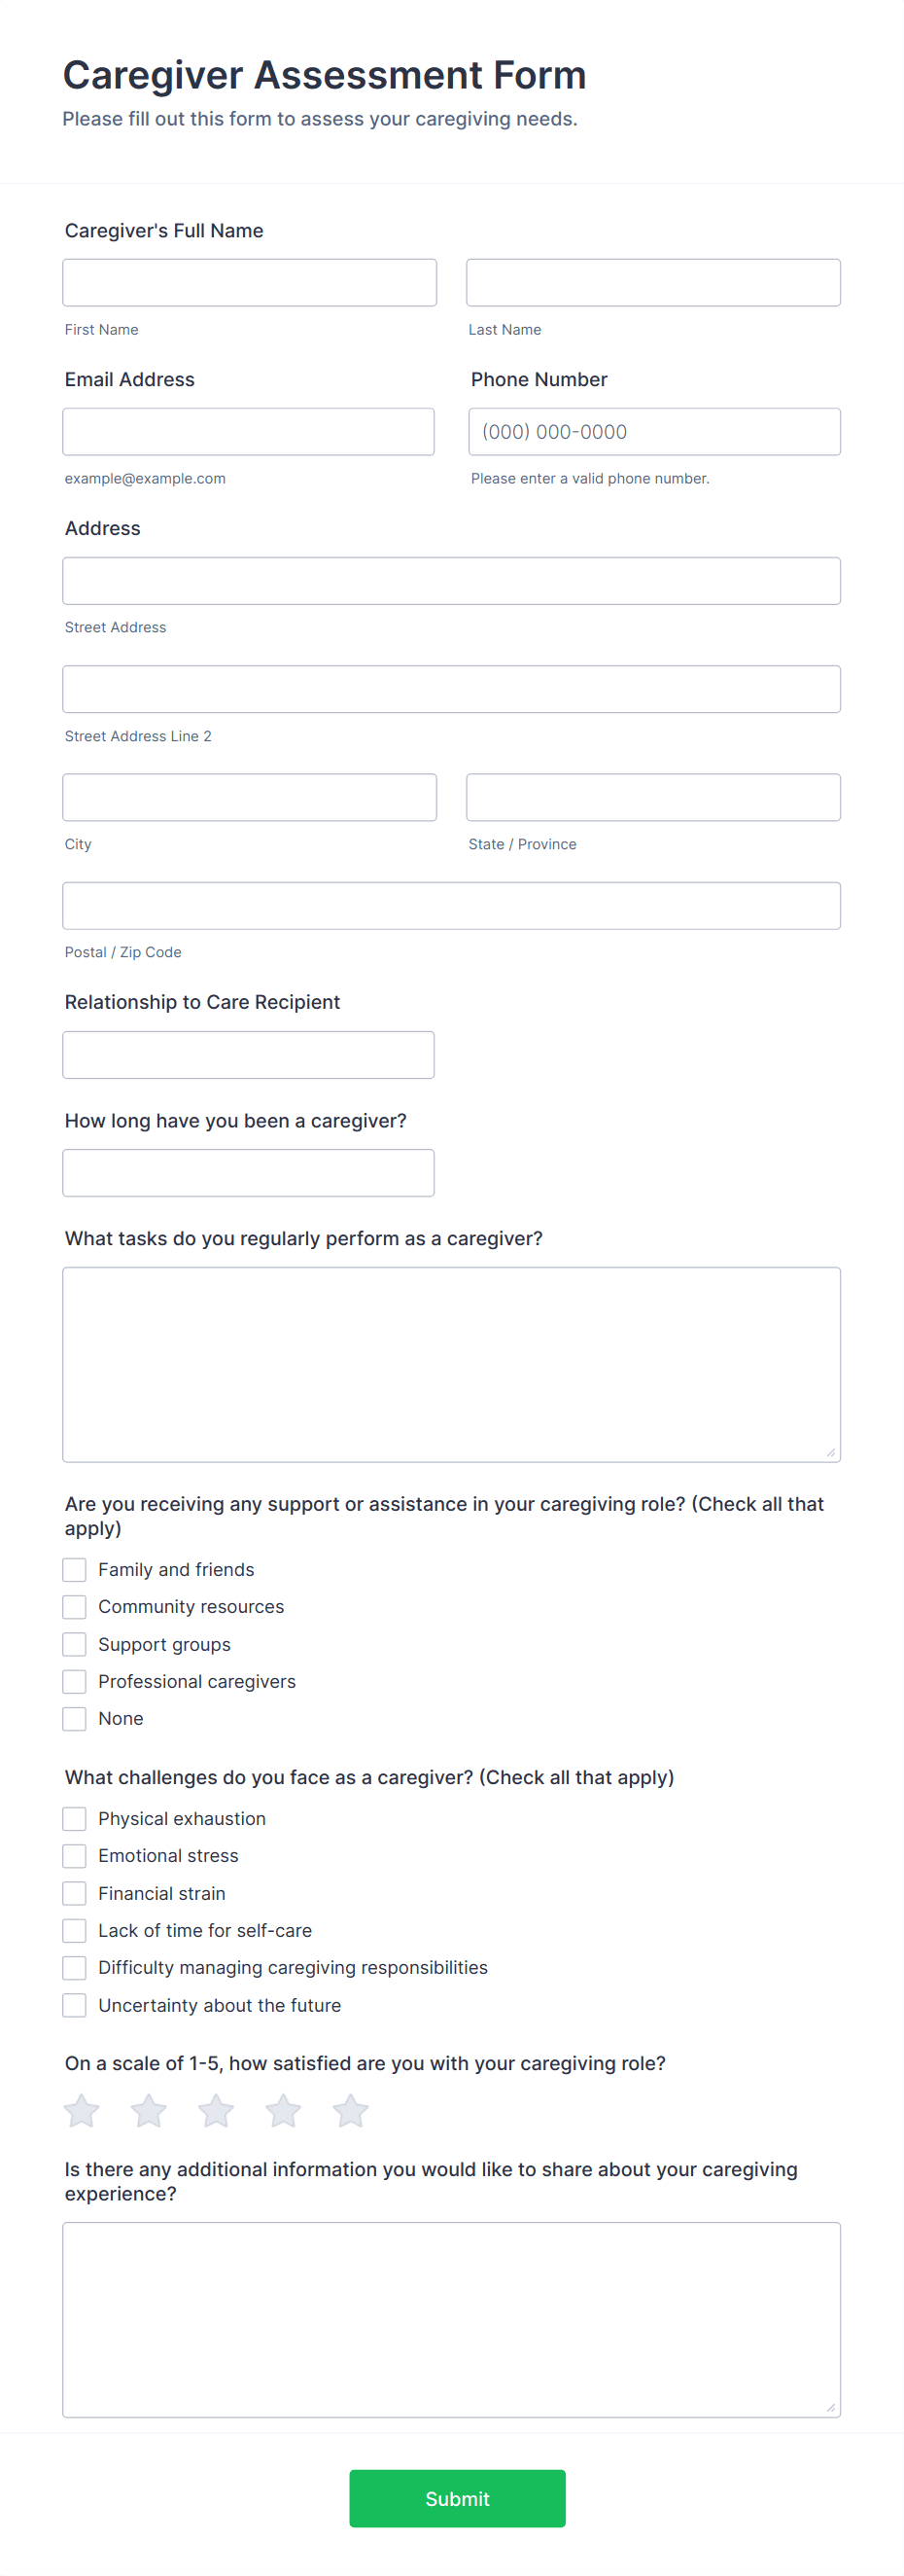Viewport: 904px width, 2576px height.
Task: Give a one-star satisfaction rating
Action: pyautogui.click(x=81, y=2111)
